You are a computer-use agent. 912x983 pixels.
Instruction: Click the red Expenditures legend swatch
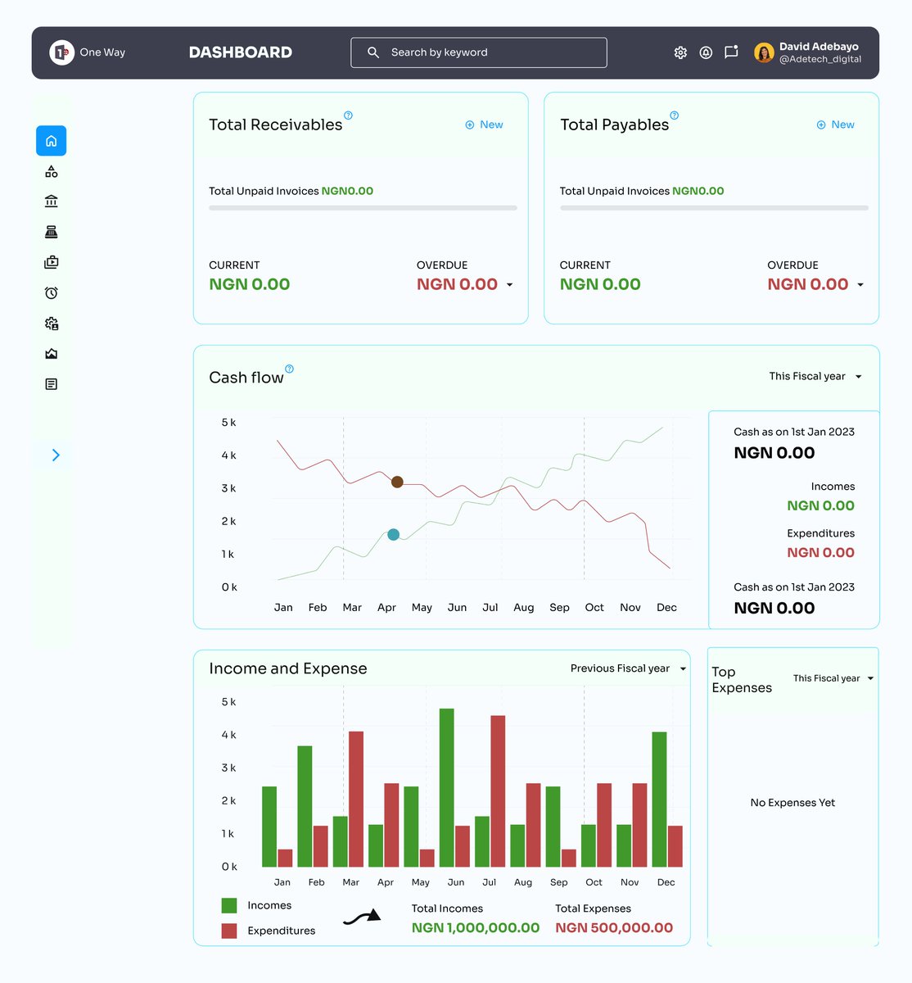(x=229, y=931)
